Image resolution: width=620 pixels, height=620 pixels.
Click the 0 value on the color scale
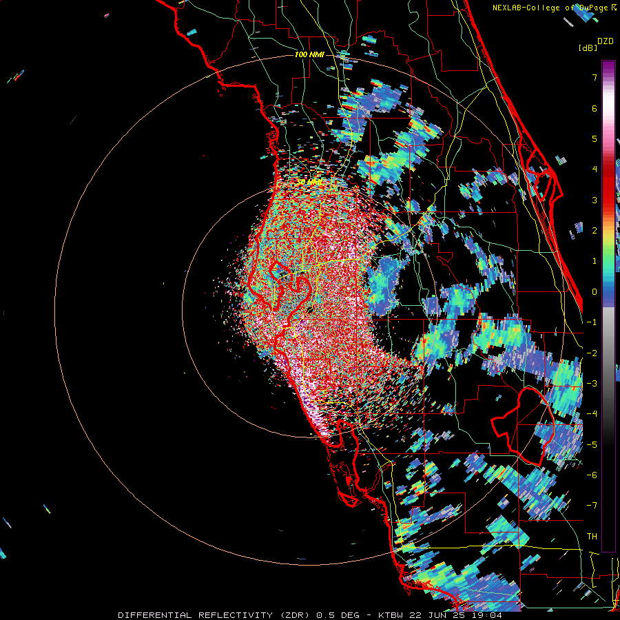pyautogui.click(x=595, y=292)
